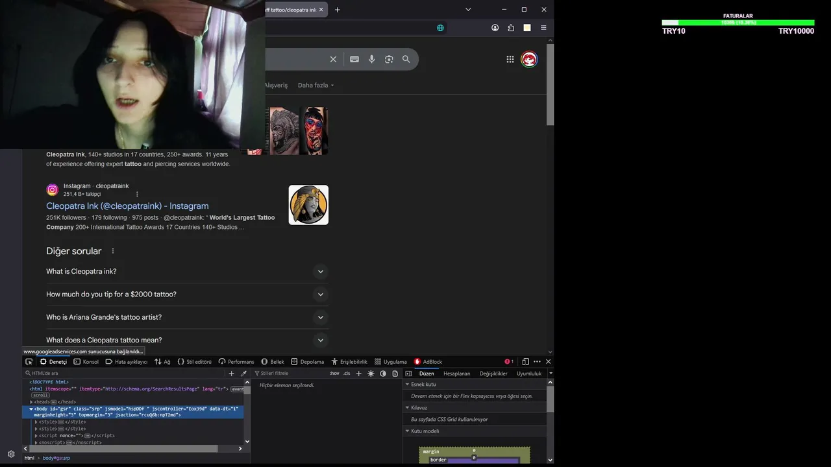Image resolution: width=831 pixels, height=467 pixels.
Task: Click the translation globe icon in address bar
Action: point(440,28)
